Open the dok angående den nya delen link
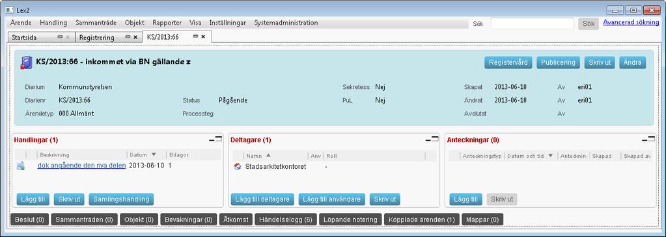The height and width of the screenshot is (237, 666). 81,166
